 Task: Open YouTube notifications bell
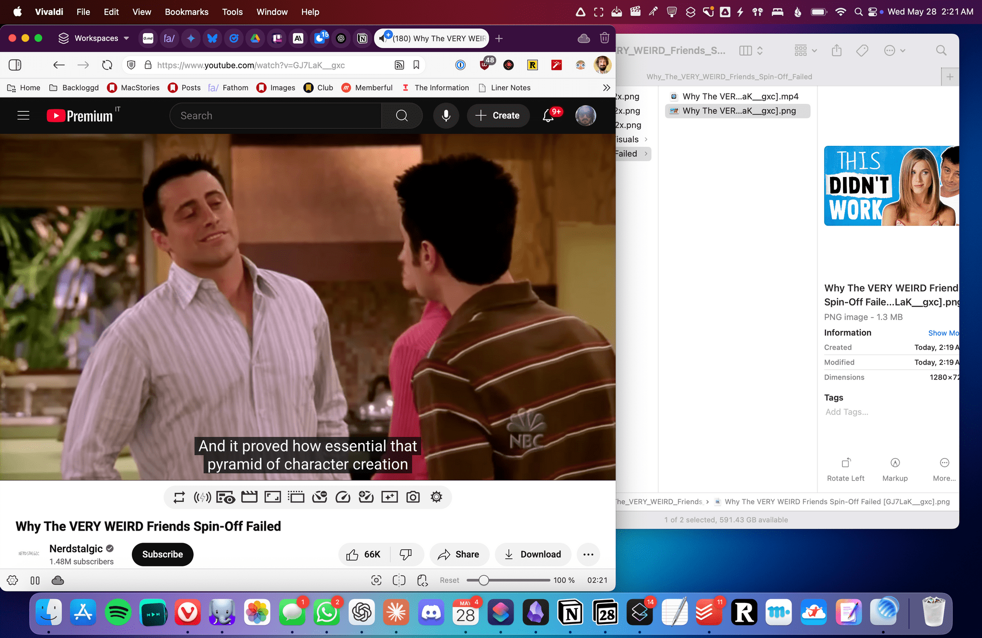tap(548, 116)
